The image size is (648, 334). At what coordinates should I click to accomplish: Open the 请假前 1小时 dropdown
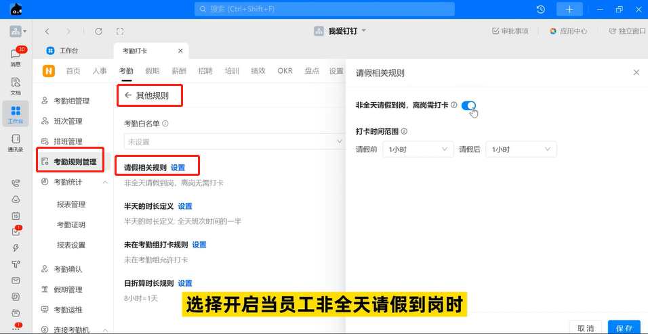tap(418, 149)
